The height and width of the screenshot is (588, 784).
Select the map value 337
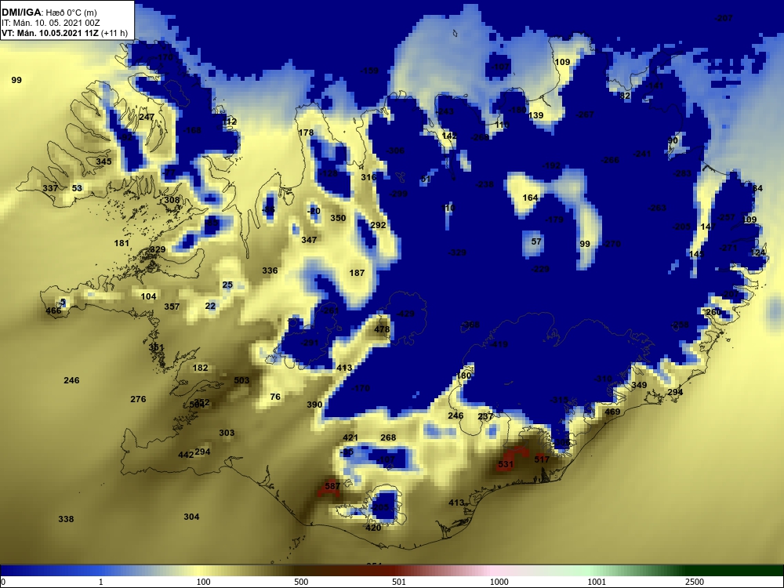pyautogui.click(x=50, y=188)
